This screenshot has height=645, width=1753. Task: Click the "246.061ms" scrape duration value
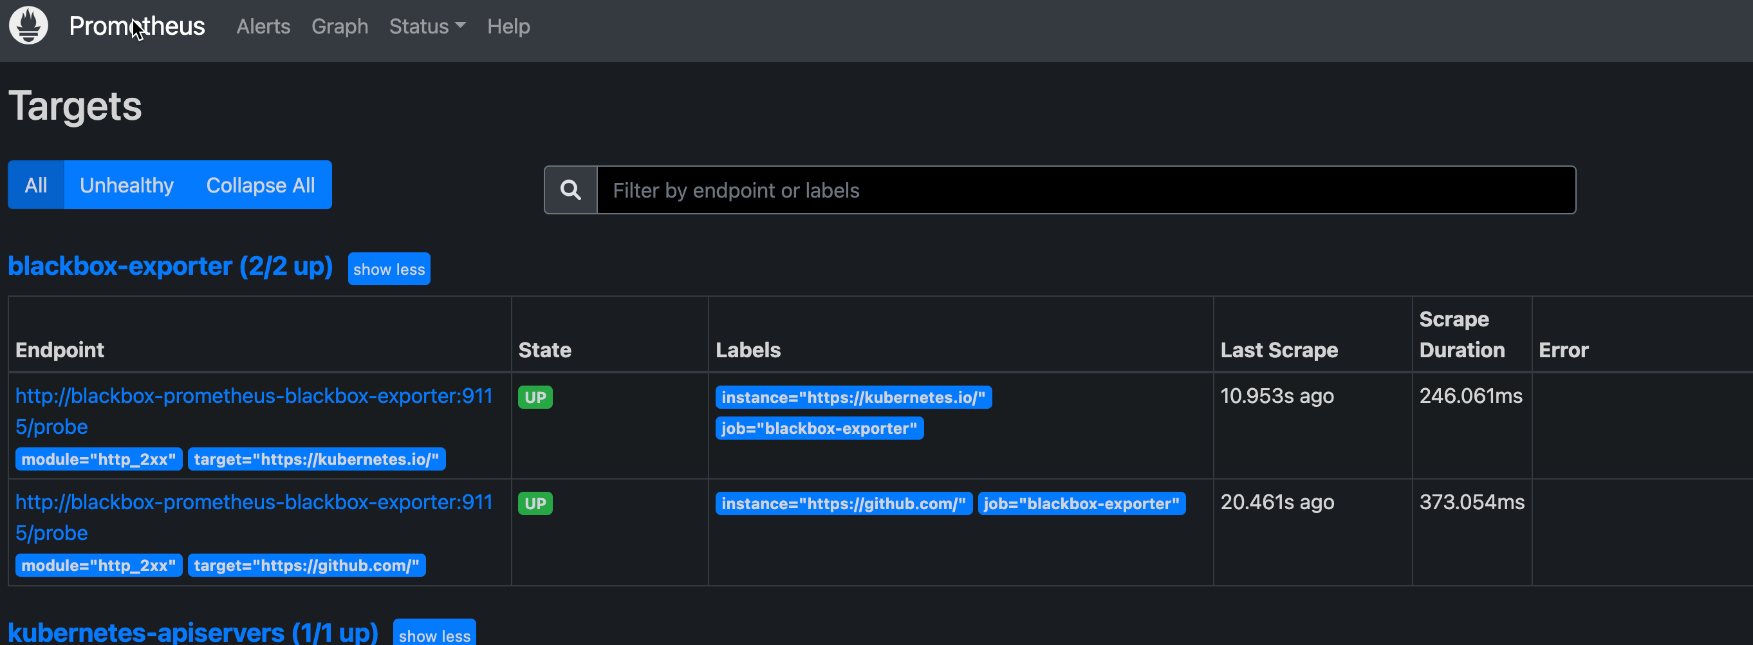coord(1470,396)
